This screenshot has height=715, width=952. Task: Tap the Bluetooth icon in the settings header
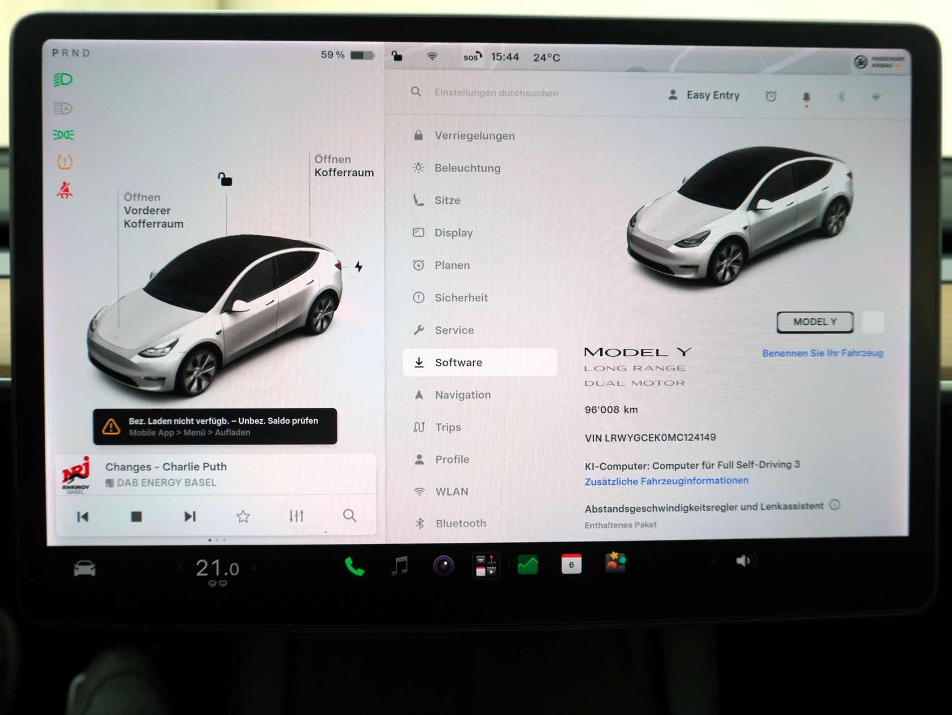pyautogui.click(x=841, y=97)
